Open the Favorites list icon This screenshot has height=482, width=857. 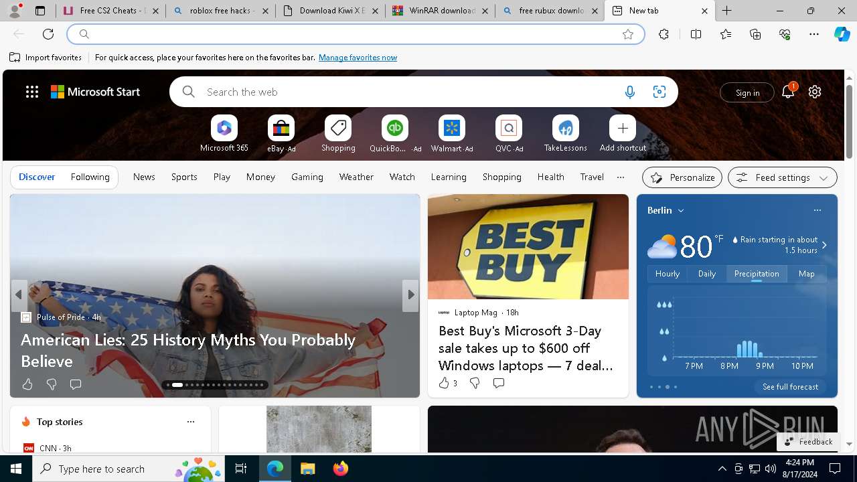tap(726, 34)
